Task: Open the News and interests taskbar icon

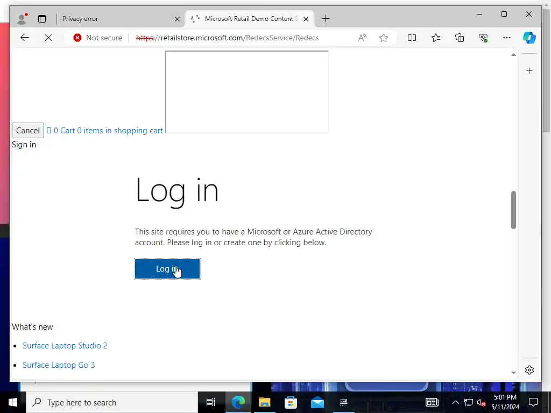Action: click(x=432, y=402)
